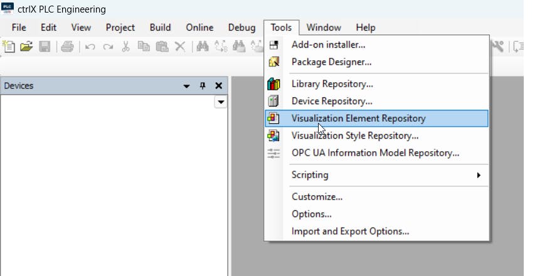Click the OPC UA Information Model icon
This screenshot has width=552, height=276.
tap(273, 153)
